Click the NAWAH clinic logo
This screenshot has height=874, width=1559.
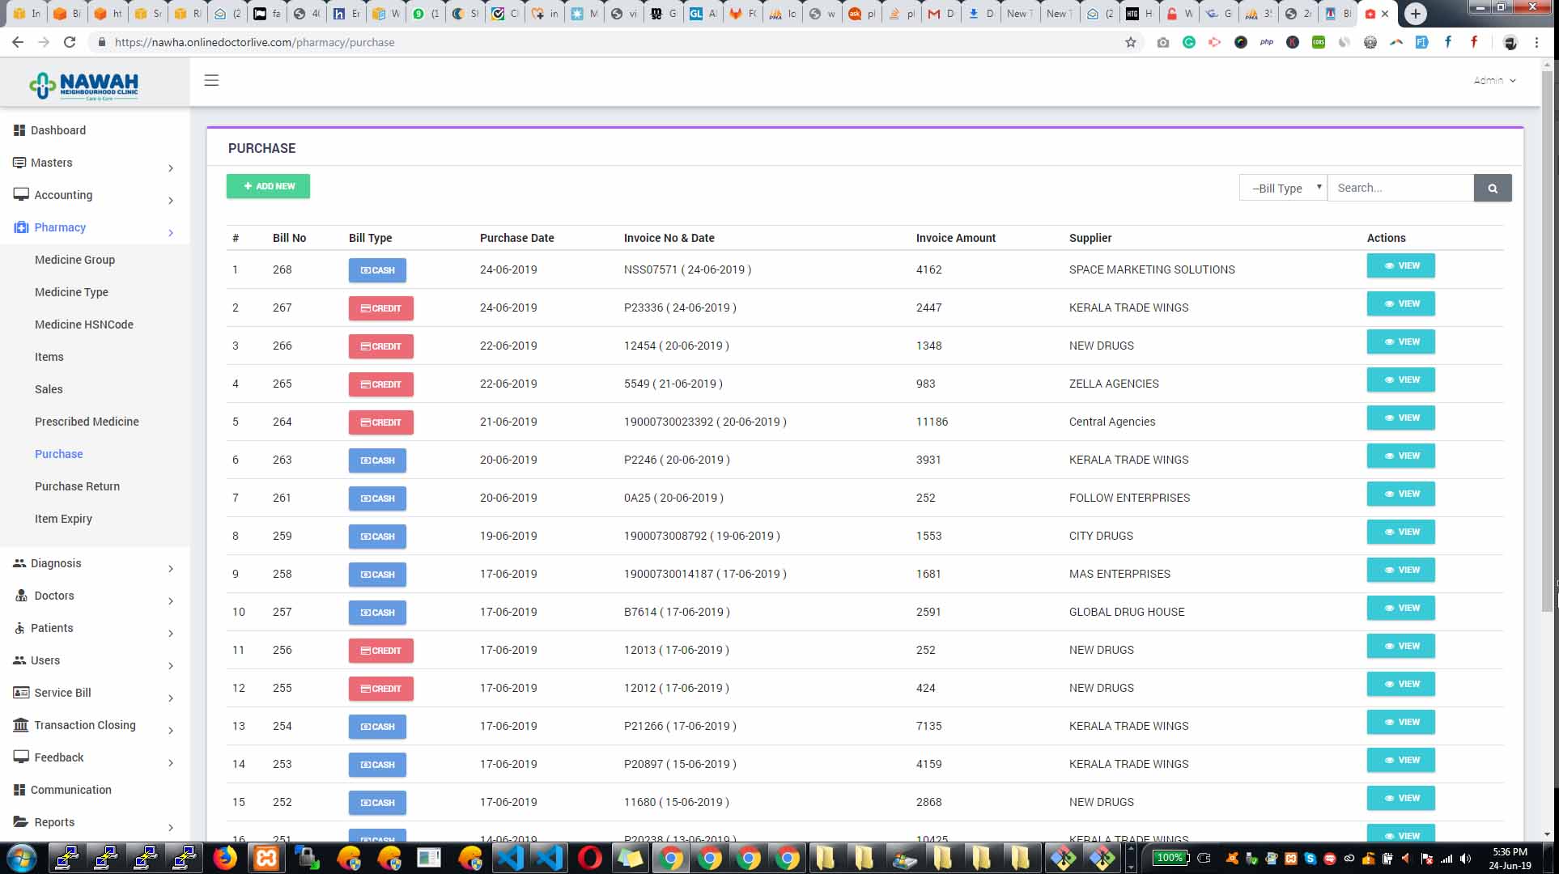click(83, 84)
